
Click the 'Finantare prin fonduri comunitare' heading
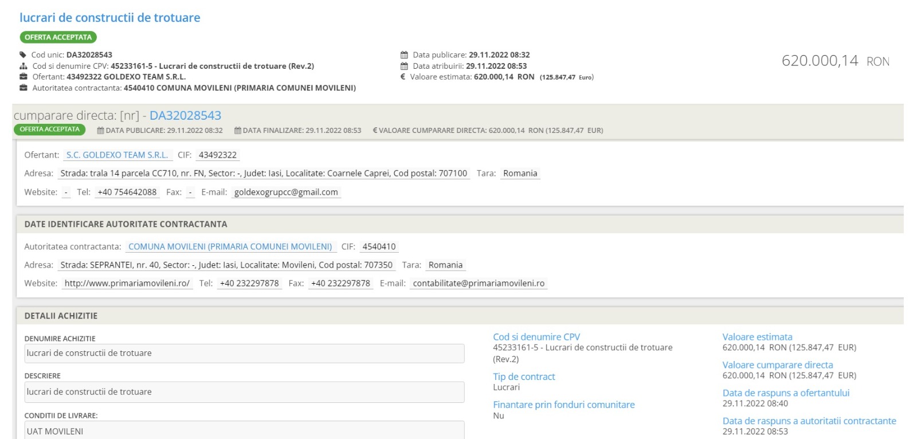pyautogui.click(x=564, y=405)
